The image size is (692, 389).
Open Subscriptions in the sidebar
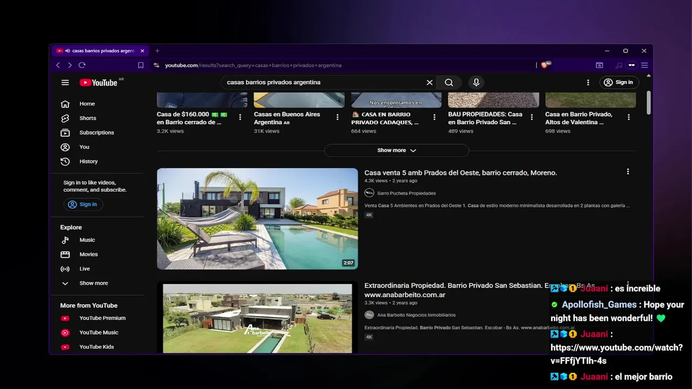97,132
